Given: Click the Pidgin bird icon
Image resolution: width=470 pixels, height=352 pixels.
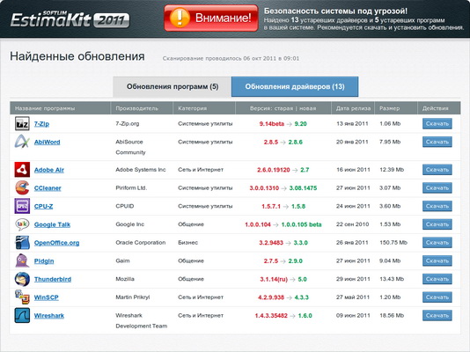Looking at the screenshot, I should coord(22,260).
